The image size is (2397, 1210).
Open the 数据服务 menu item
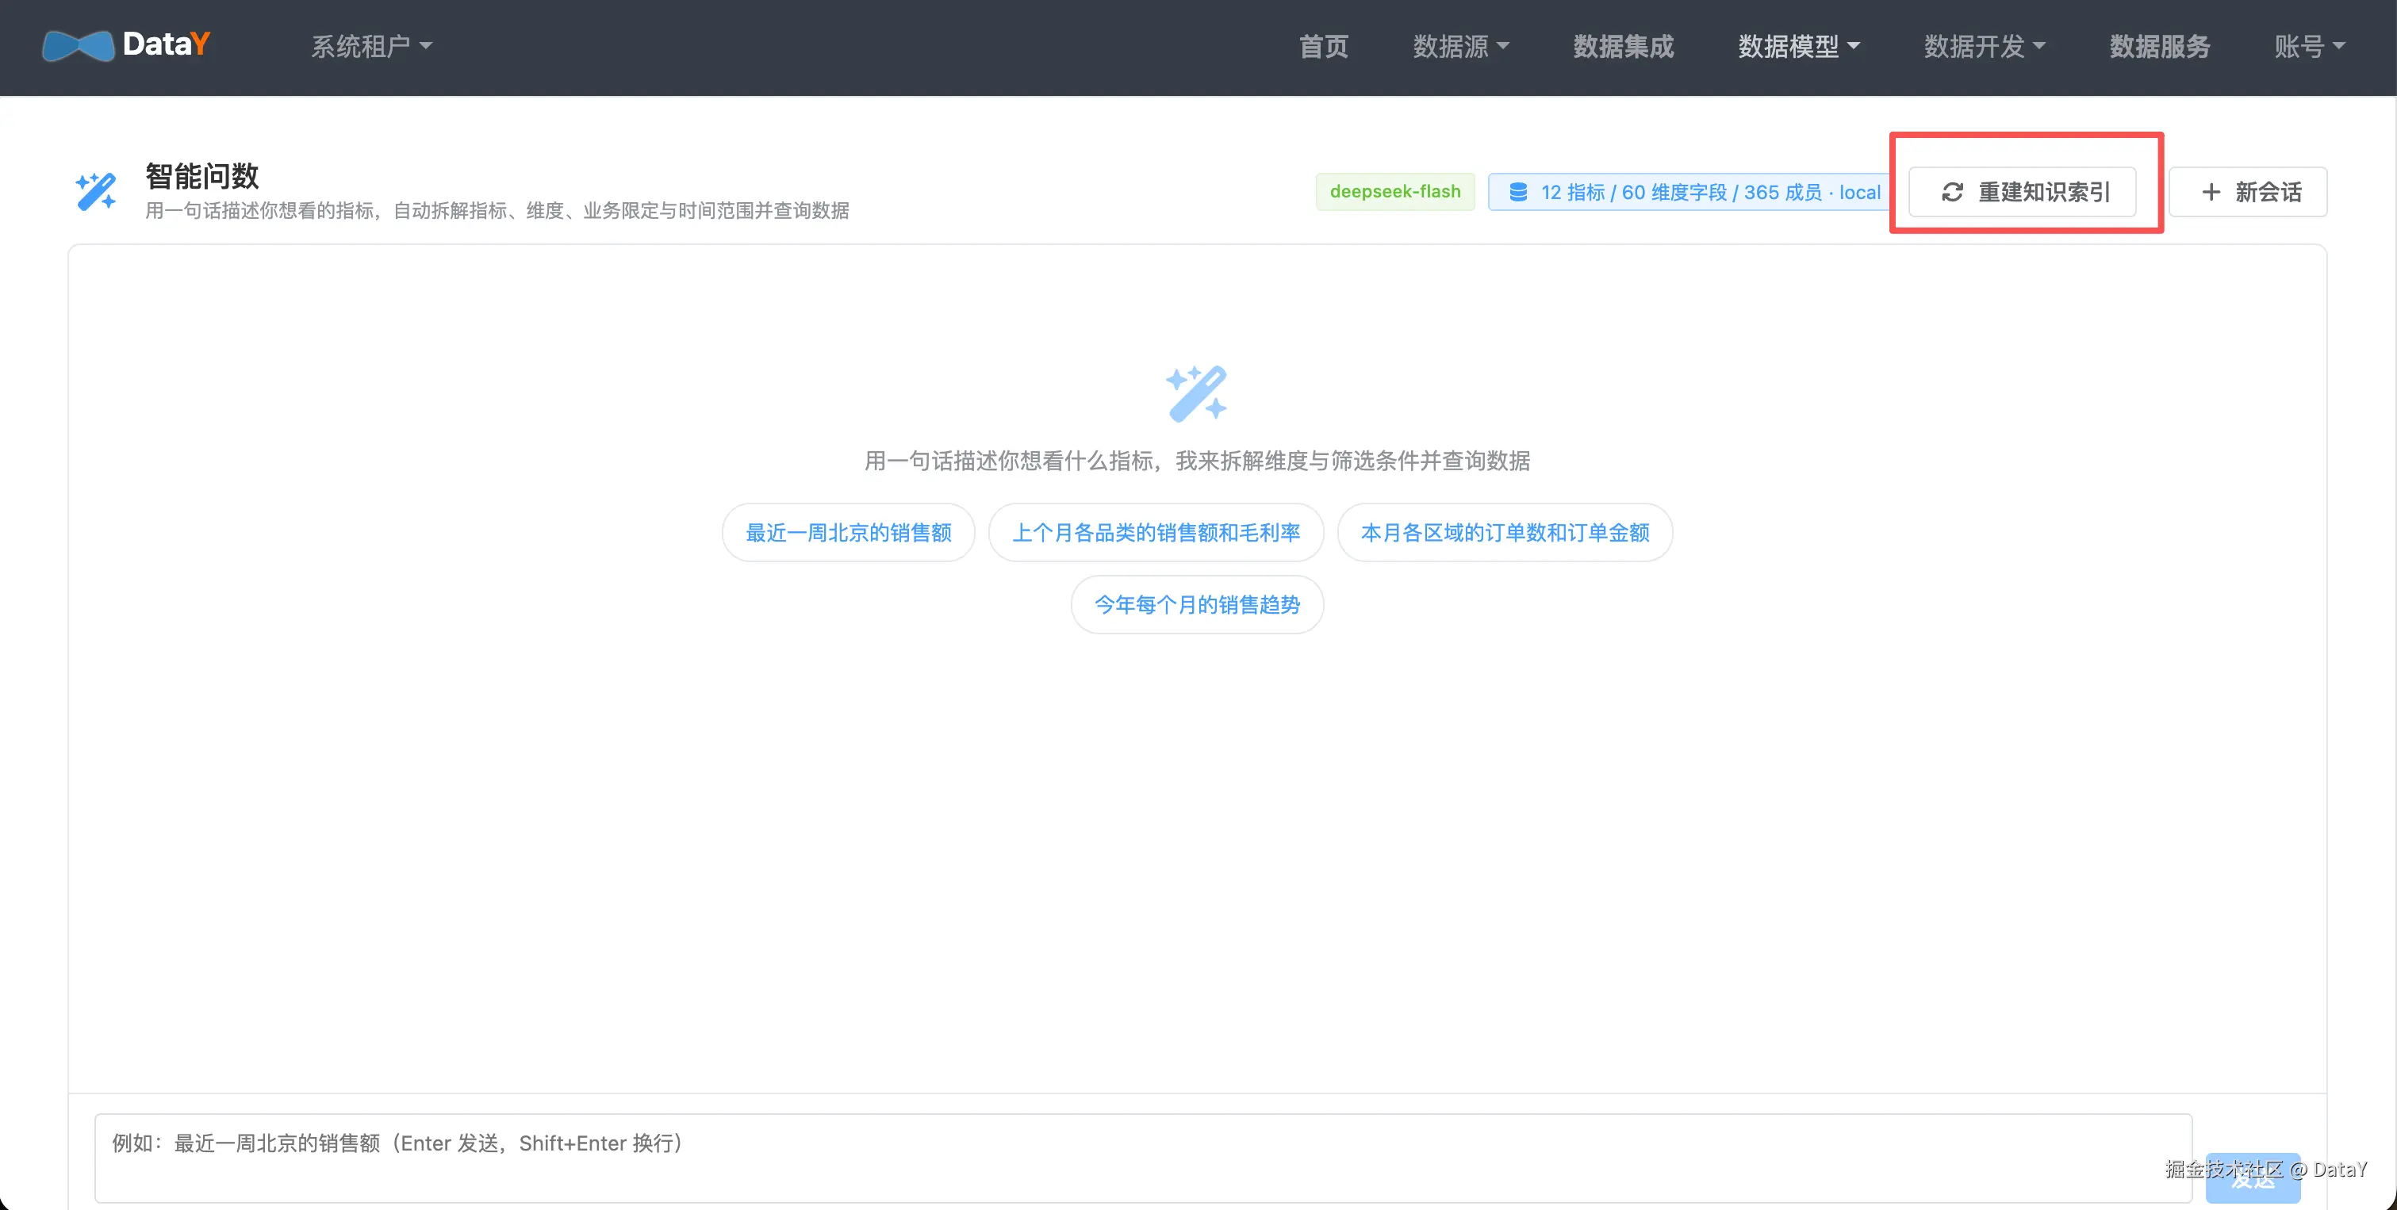2160,45
